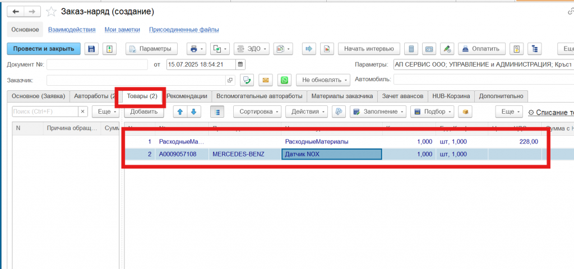Expand the ЭДО dropdown
Image resolution: width=574 pixels, height=269 pixels.
click(x=251, y=49)
